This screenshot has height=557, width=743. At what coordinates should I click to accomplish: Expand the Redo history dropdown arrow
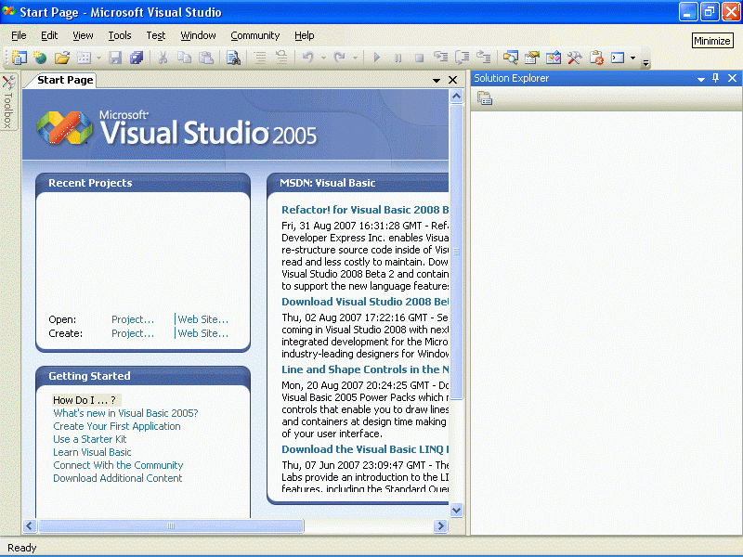355,58
